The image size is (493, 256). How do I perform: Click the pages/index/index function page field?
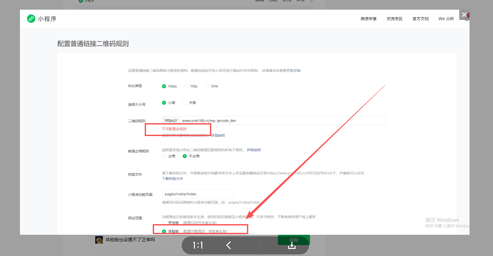pyautogui.click(x=198, y=194)
